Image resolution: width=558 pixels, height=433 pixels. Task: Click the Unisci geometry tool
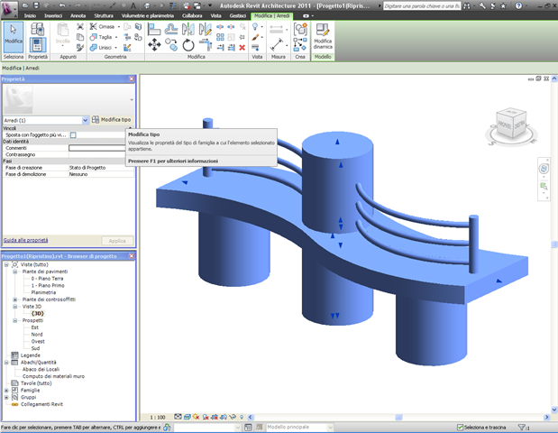101,48
